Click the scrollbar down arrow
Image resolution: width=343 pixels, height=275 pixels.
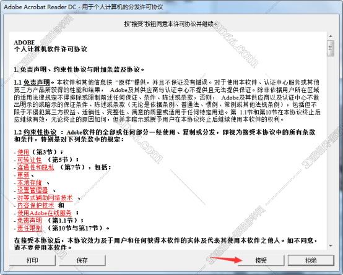point(331,246)
